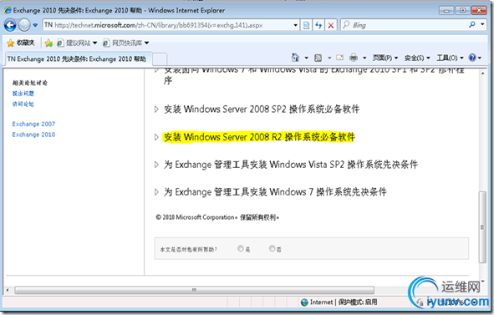Open the search provider dropdown arrow
Screen dimensions: 494x315
[482, 24]
